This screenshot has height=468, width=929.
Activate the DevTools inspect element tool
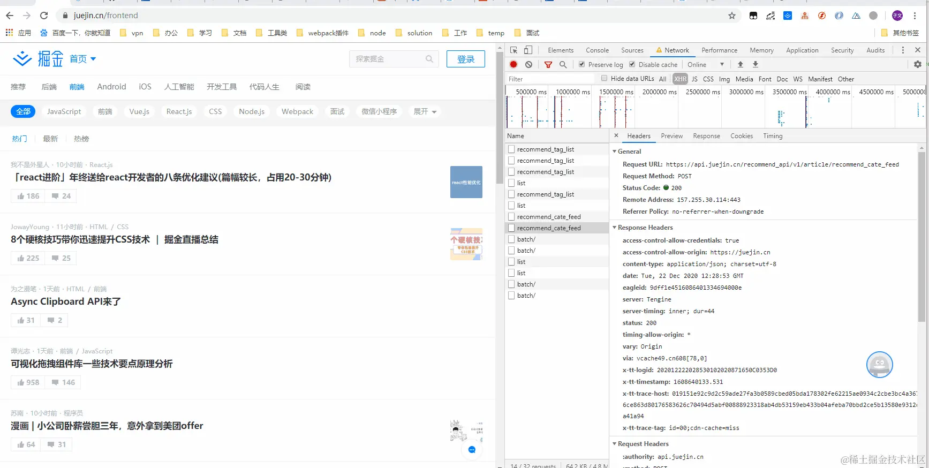[513, 50]
